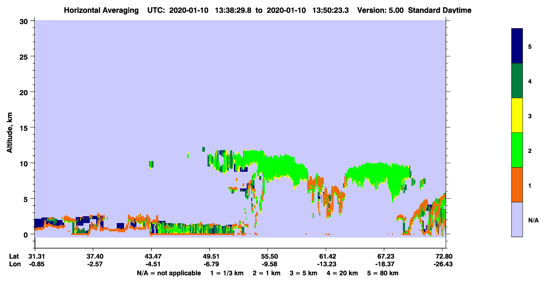Click the orange colorbar segment 1
This screenshot has width=556, height=285.
pos(517,185)
